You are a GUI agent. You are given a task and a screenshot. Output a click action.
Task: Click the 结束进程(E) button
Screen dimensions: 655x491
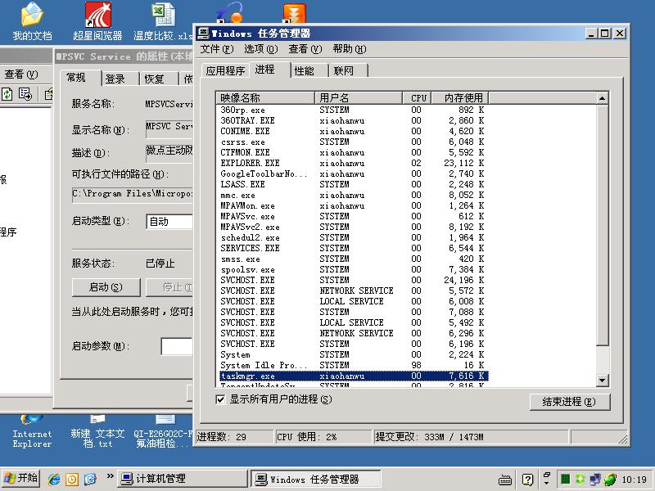[569, 402]
